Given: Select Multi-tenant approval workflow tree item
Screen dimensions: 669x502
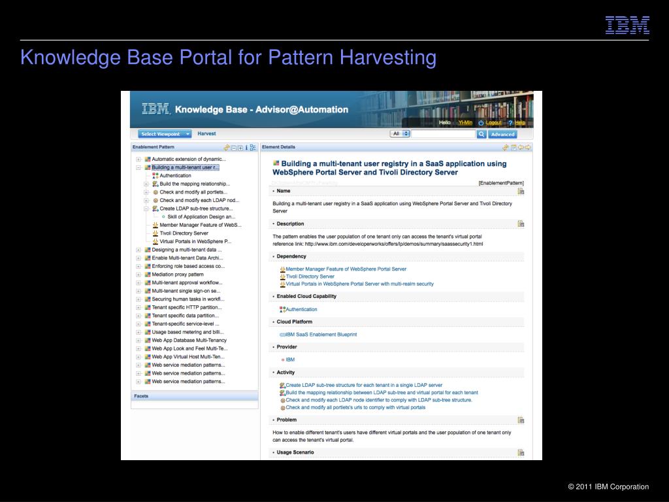Looking at the screenshot, I should tap(187, 283).
